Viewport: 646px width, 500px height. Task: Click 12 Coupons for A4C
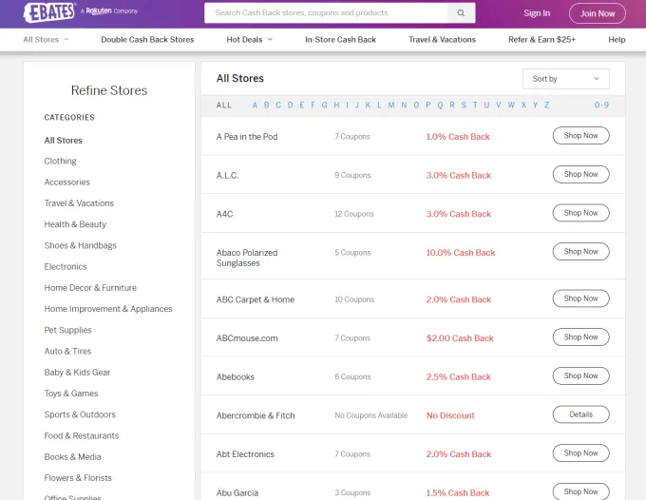click(x=354, y=214)
